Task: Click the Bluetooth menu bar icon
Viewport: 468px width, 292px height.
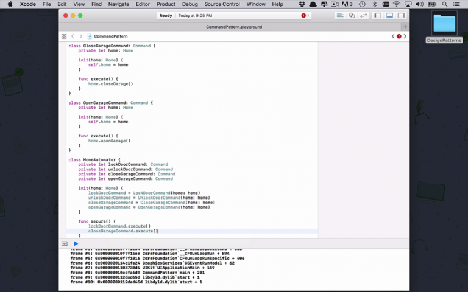Action: (375, 4)
